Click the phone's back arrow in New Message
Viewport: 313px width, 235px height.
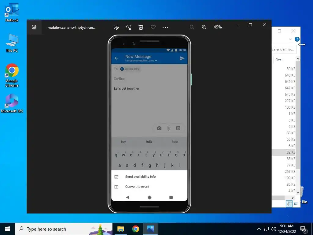[x=116, y=58]
